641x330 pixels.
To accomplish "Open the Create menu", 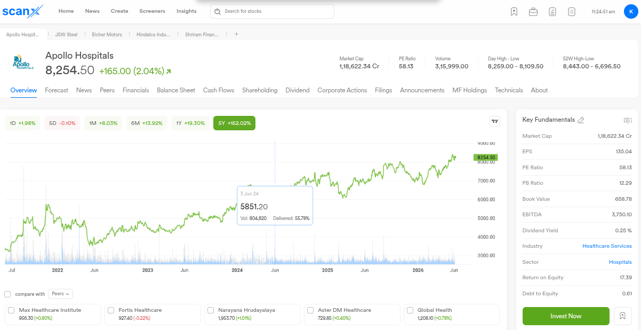I will [119, 11].
